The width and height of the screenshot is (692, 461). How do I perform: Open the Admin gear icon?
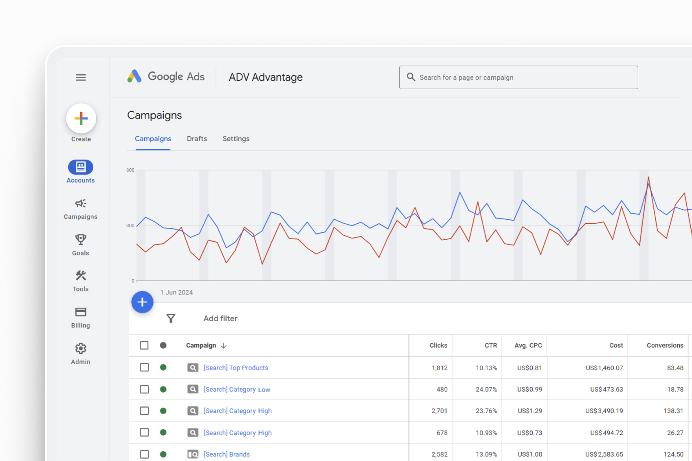[x=81, y=349]
